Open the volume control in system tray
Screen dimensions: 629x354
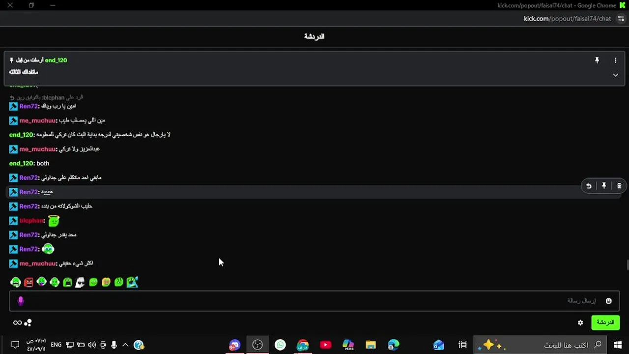click(92, 345)
